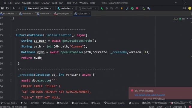
Task: Start debugging with the bug icon
Action: (x=107, y=8)
